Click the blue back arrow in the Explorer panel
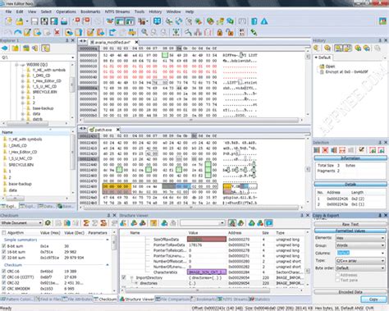Screen dimensions: 389x311 [5, 48]
